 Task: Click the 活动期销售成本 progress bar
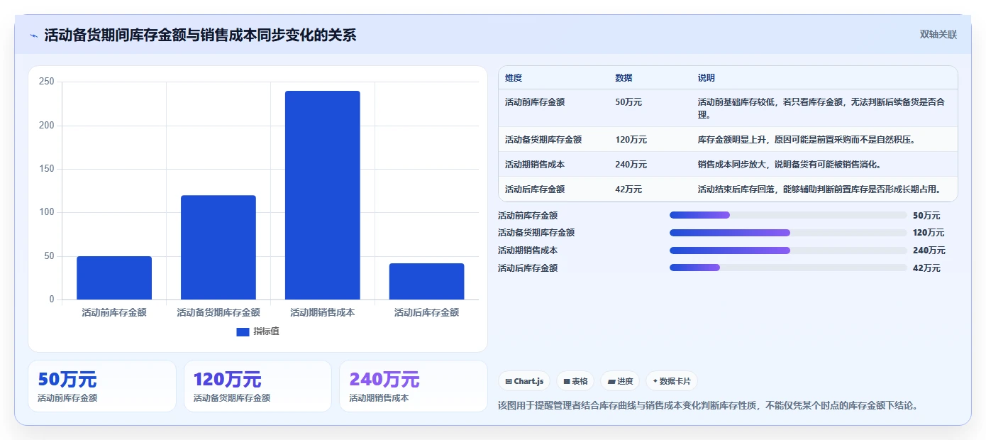788,251
